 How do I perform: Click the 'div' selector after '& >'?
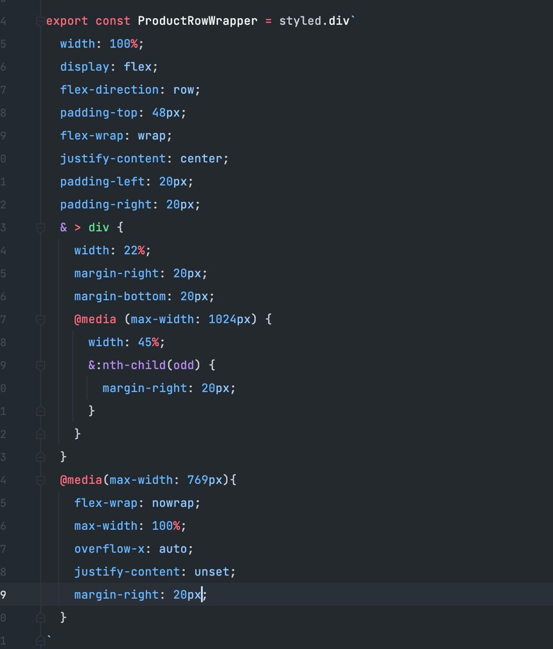click(x=99, y=228)
